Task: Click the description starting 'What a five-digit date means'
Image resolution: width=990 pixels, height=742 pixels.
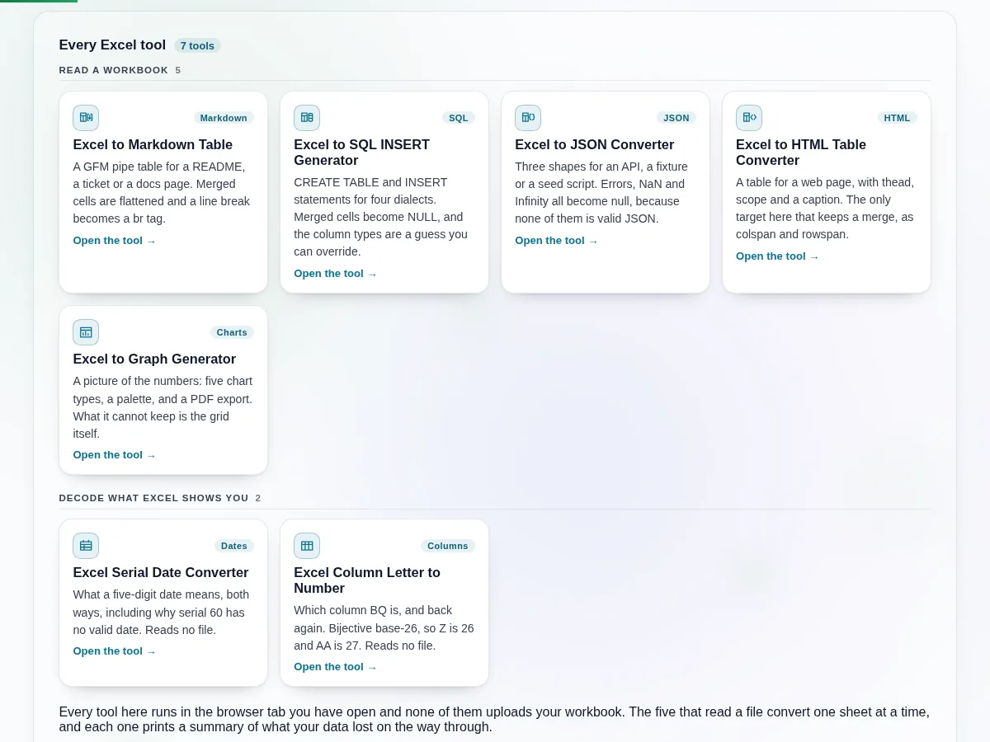Action: pyautogui.click(x=162, y=613)
